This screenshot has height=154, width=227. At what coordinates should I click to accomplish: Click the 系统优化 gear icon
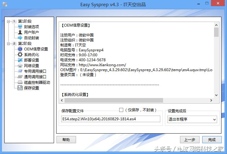click(20, 55)
